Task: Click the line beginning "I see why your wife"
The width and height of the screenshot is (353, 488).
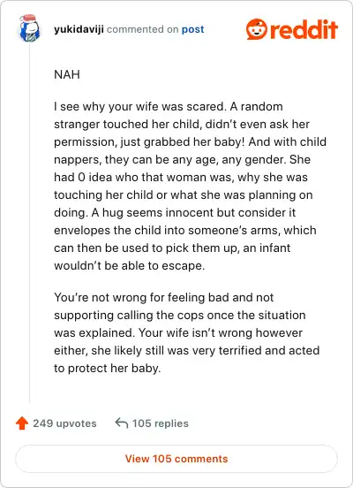Action: pyautogui.click(x=169, y=106)
